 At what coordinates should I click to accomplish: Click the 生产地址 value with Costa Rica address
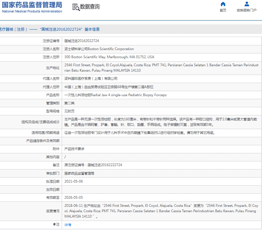pyautogui.click(x=162, y=68)
